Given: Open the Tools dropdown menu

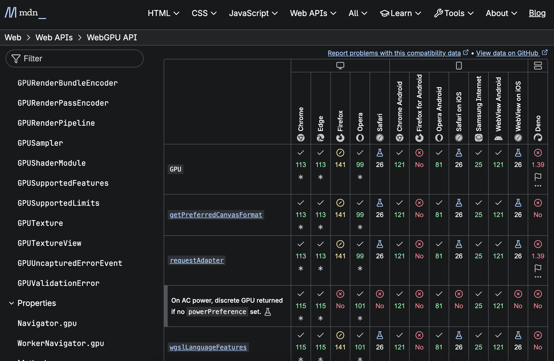Looking at the screenshot, I should [x=454, y=13].
